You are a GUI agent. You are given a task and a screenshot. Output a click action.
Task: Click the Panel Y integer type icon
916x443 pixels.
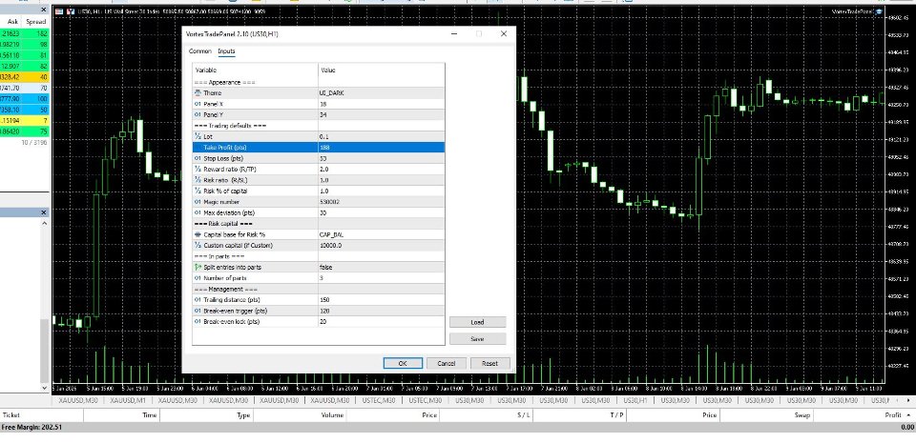pyautogui.click(x=198, y=115)
